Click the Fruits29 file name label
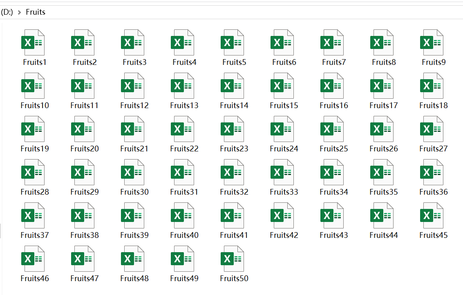The width and height of the screenshot is (463, 295). [85, 192]
